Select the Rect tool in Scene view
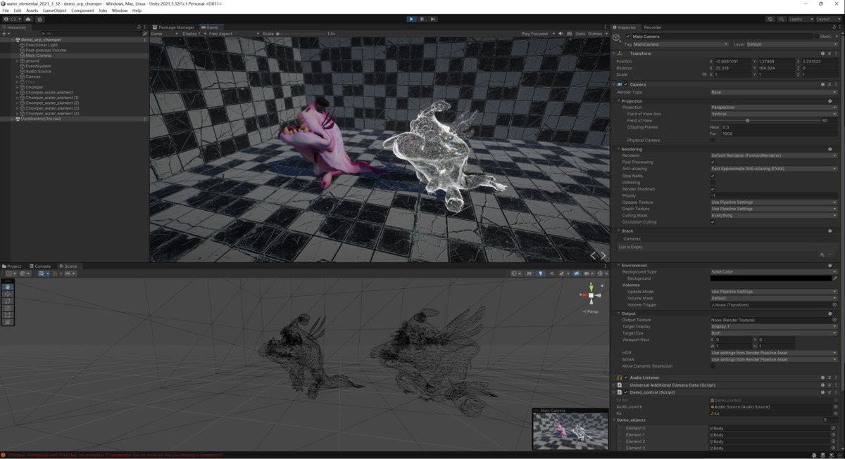The image size is (845, 459). (8, 315)
